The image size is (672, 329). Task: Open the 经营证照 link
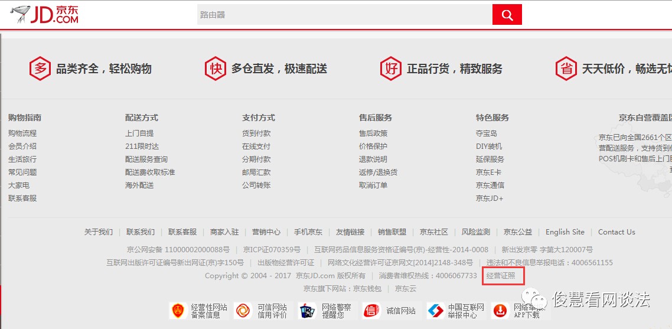[501, 276]
